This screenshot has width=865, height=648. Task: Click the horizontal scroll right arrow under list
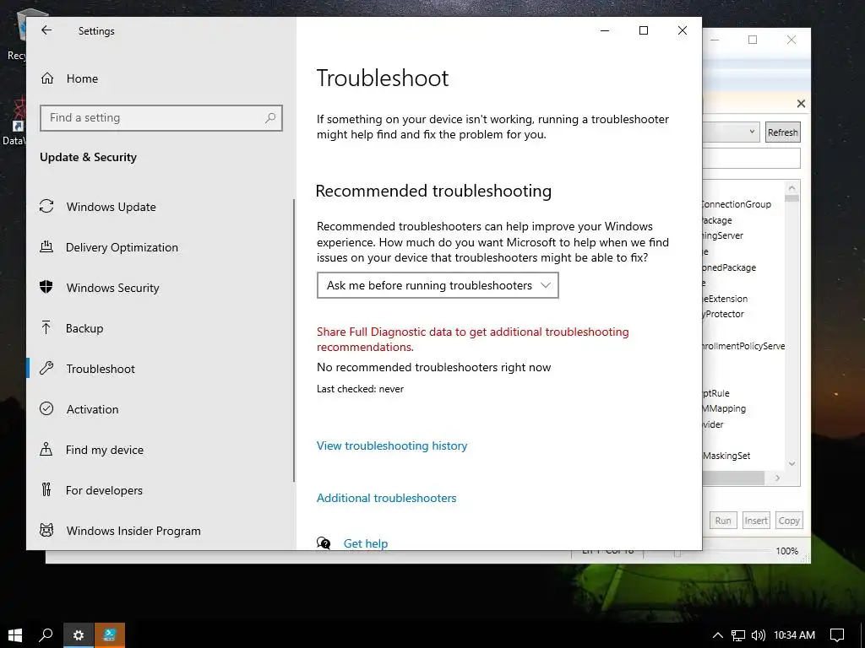tap(777, 478)
